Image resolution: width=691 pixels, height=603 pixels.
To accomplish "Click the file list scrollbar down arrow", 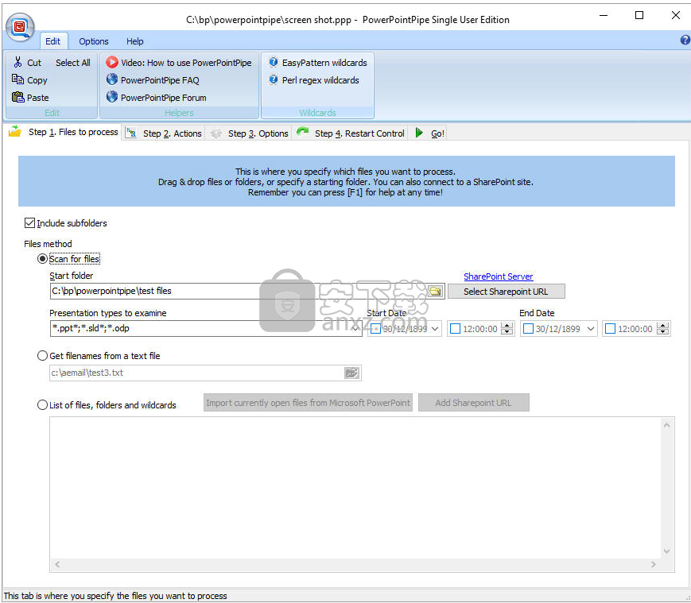I will (666, 551).
